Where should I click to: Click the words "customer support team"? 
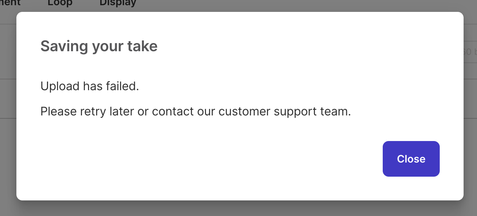coord(284,111)
